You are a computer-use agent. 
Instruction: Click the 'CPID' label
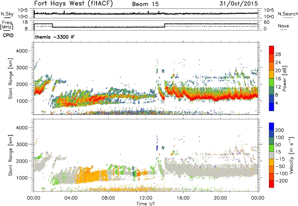click(8, 35)
